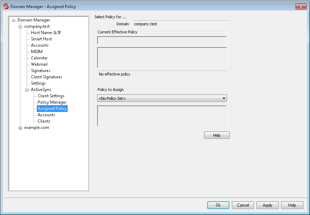The image size is (310, 215).
Task: Collapse the ActiveSync tree node
Action: tap(27, 90)
